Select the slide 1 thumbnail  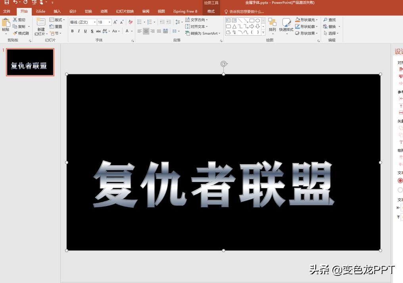tap(30, 62)
